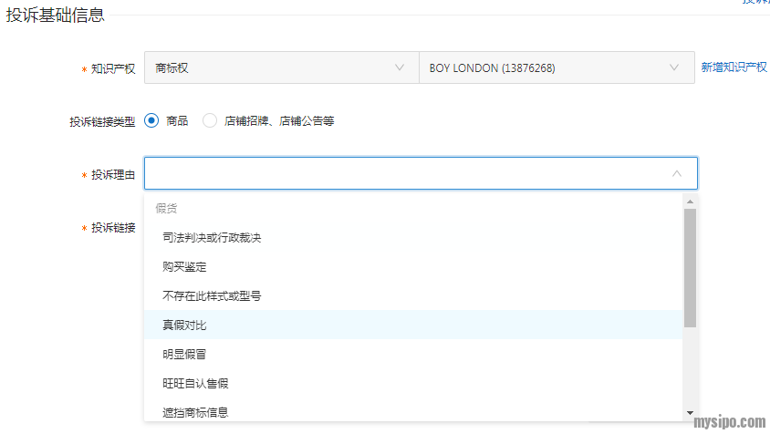
Task: Open the 新增知识产权 link
Action: pos(734,68)
